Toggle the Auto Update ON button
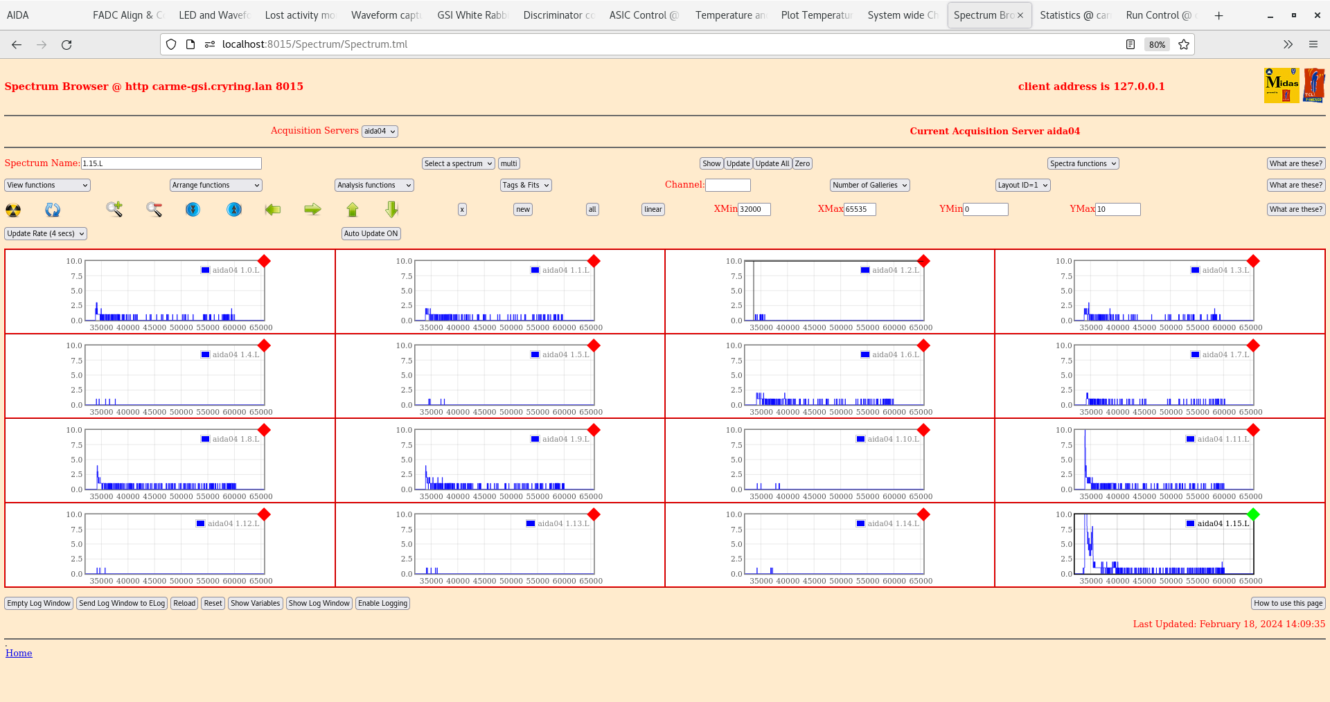 (371, 234)
